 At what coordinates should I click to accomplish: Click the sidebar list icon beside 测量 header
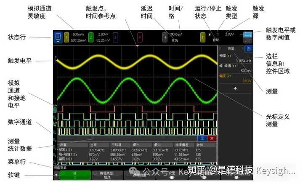pyautogui.click(x=249, y=48)
